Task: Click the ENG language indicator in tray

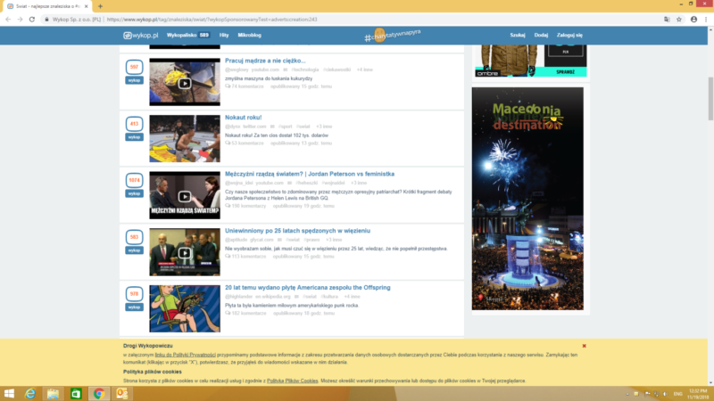Action: [x=677, y=394]
